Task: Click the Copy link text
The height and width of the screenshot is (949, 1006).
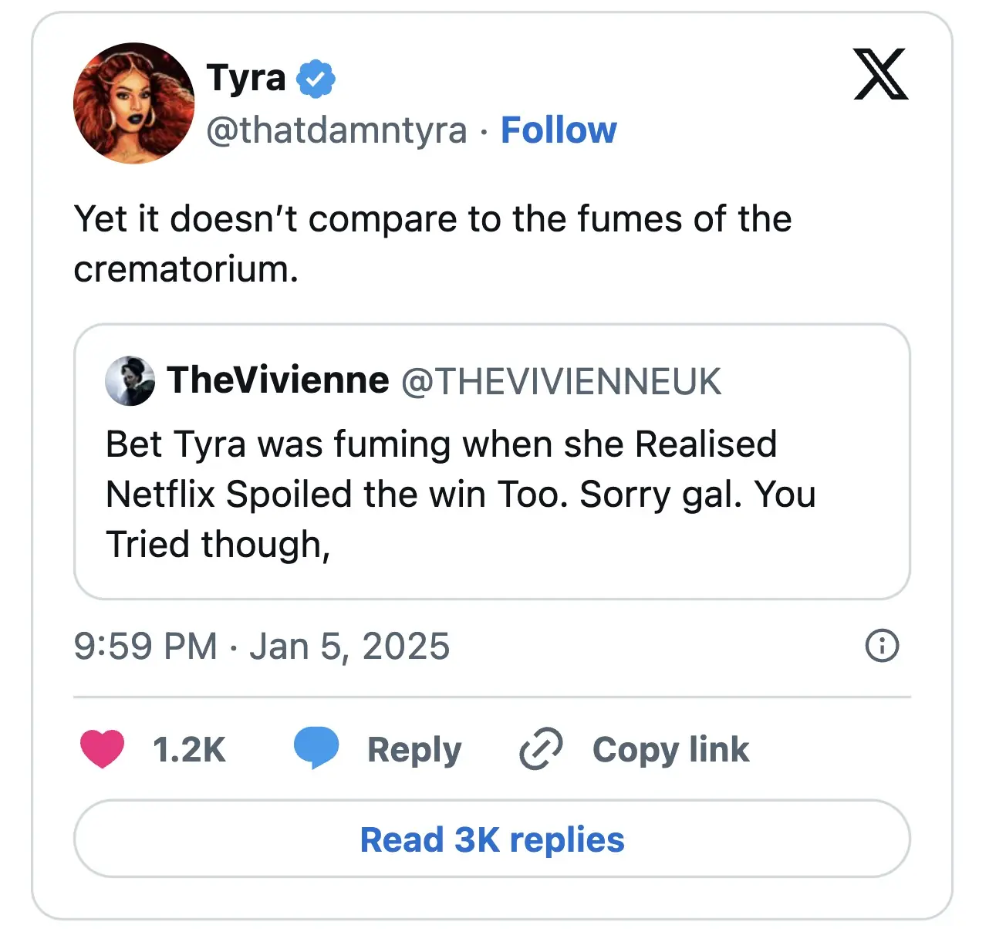Action: click(x=670, y=749)
